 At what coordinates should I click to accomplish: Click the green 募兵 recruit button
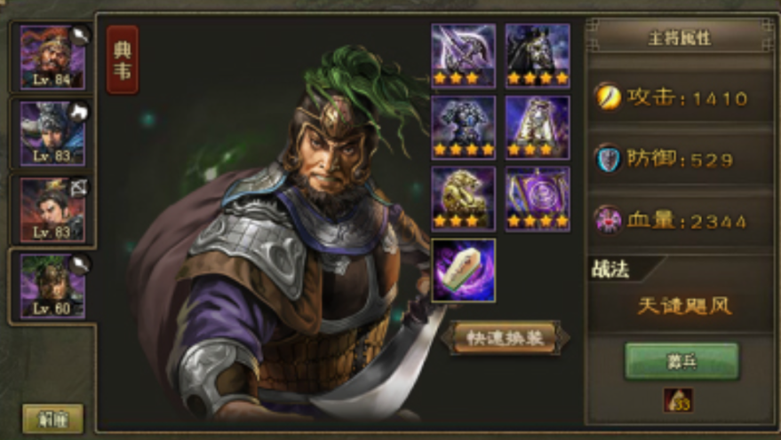(681, 361)
